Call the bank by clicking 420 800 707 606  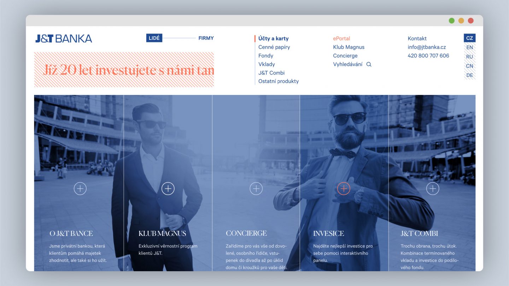point(428,55)
